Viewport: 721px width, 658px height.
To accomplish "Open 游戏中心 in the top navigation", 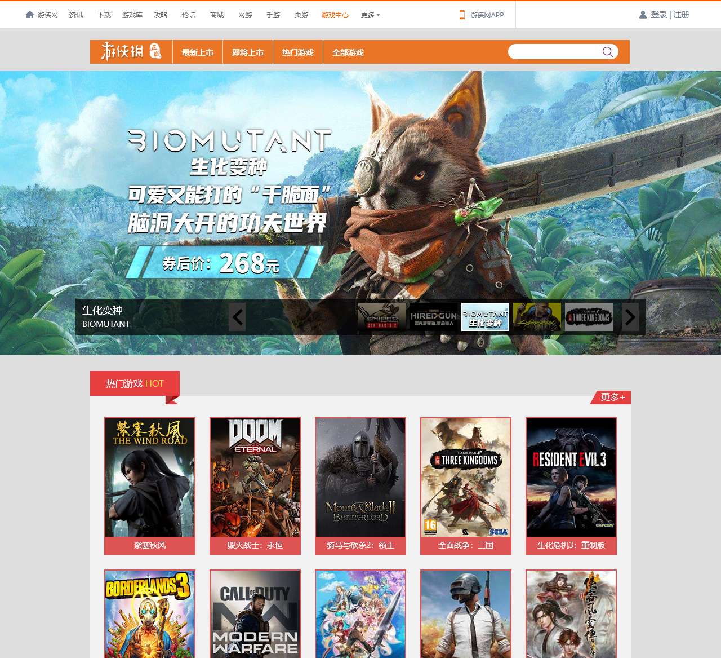I will [x=335, y=15].
